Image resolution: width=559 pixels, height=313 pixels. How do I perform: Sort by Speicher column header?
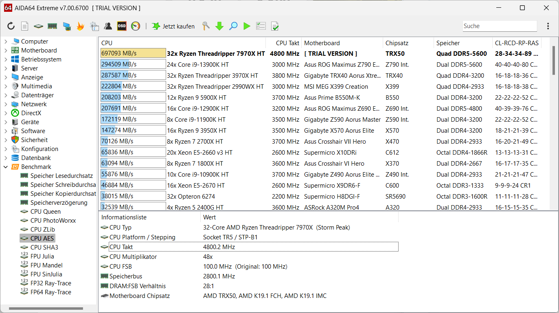tap(463, 43)
